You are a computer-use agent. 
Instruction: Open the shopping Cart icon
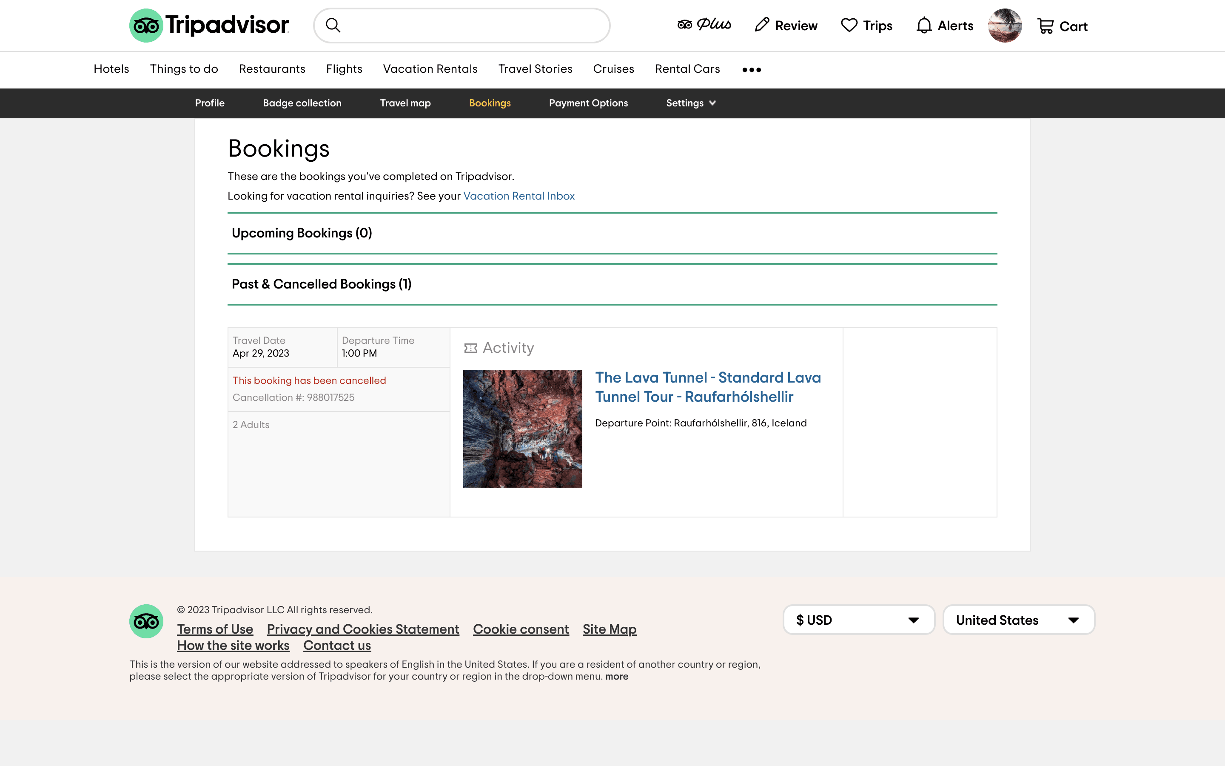tap(1046, 26)
